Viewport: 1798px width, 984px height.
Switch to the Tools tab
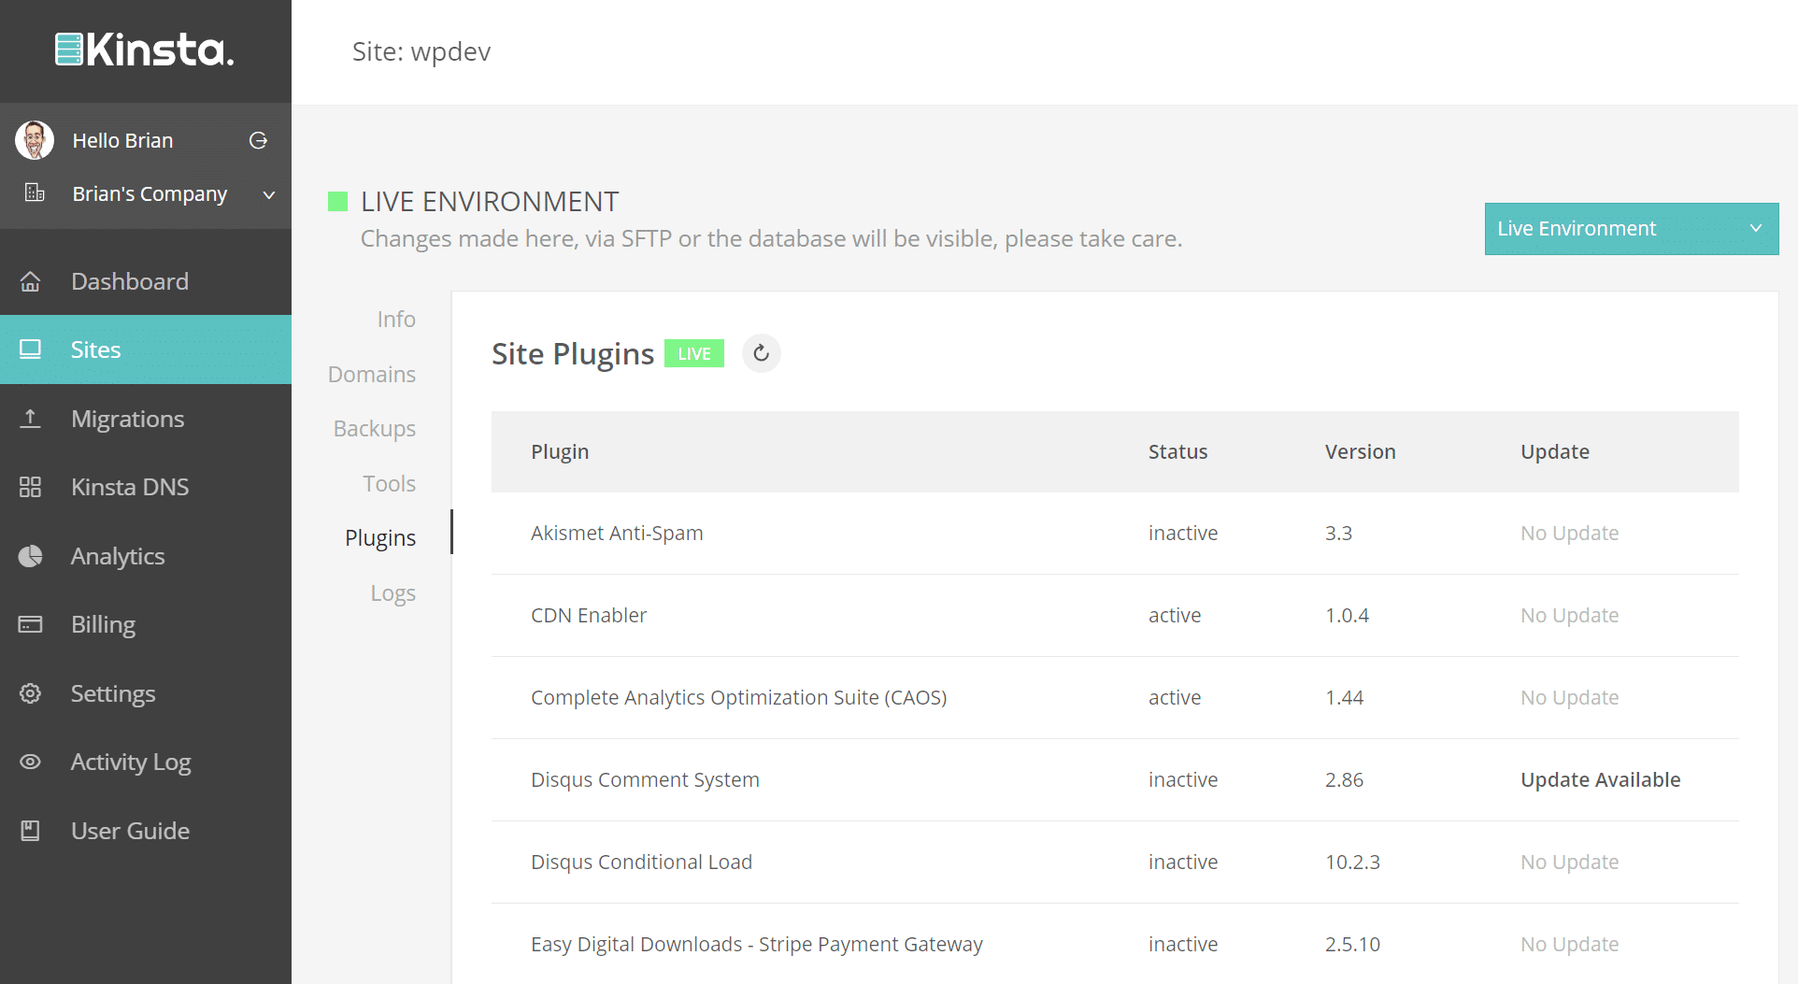389,483
